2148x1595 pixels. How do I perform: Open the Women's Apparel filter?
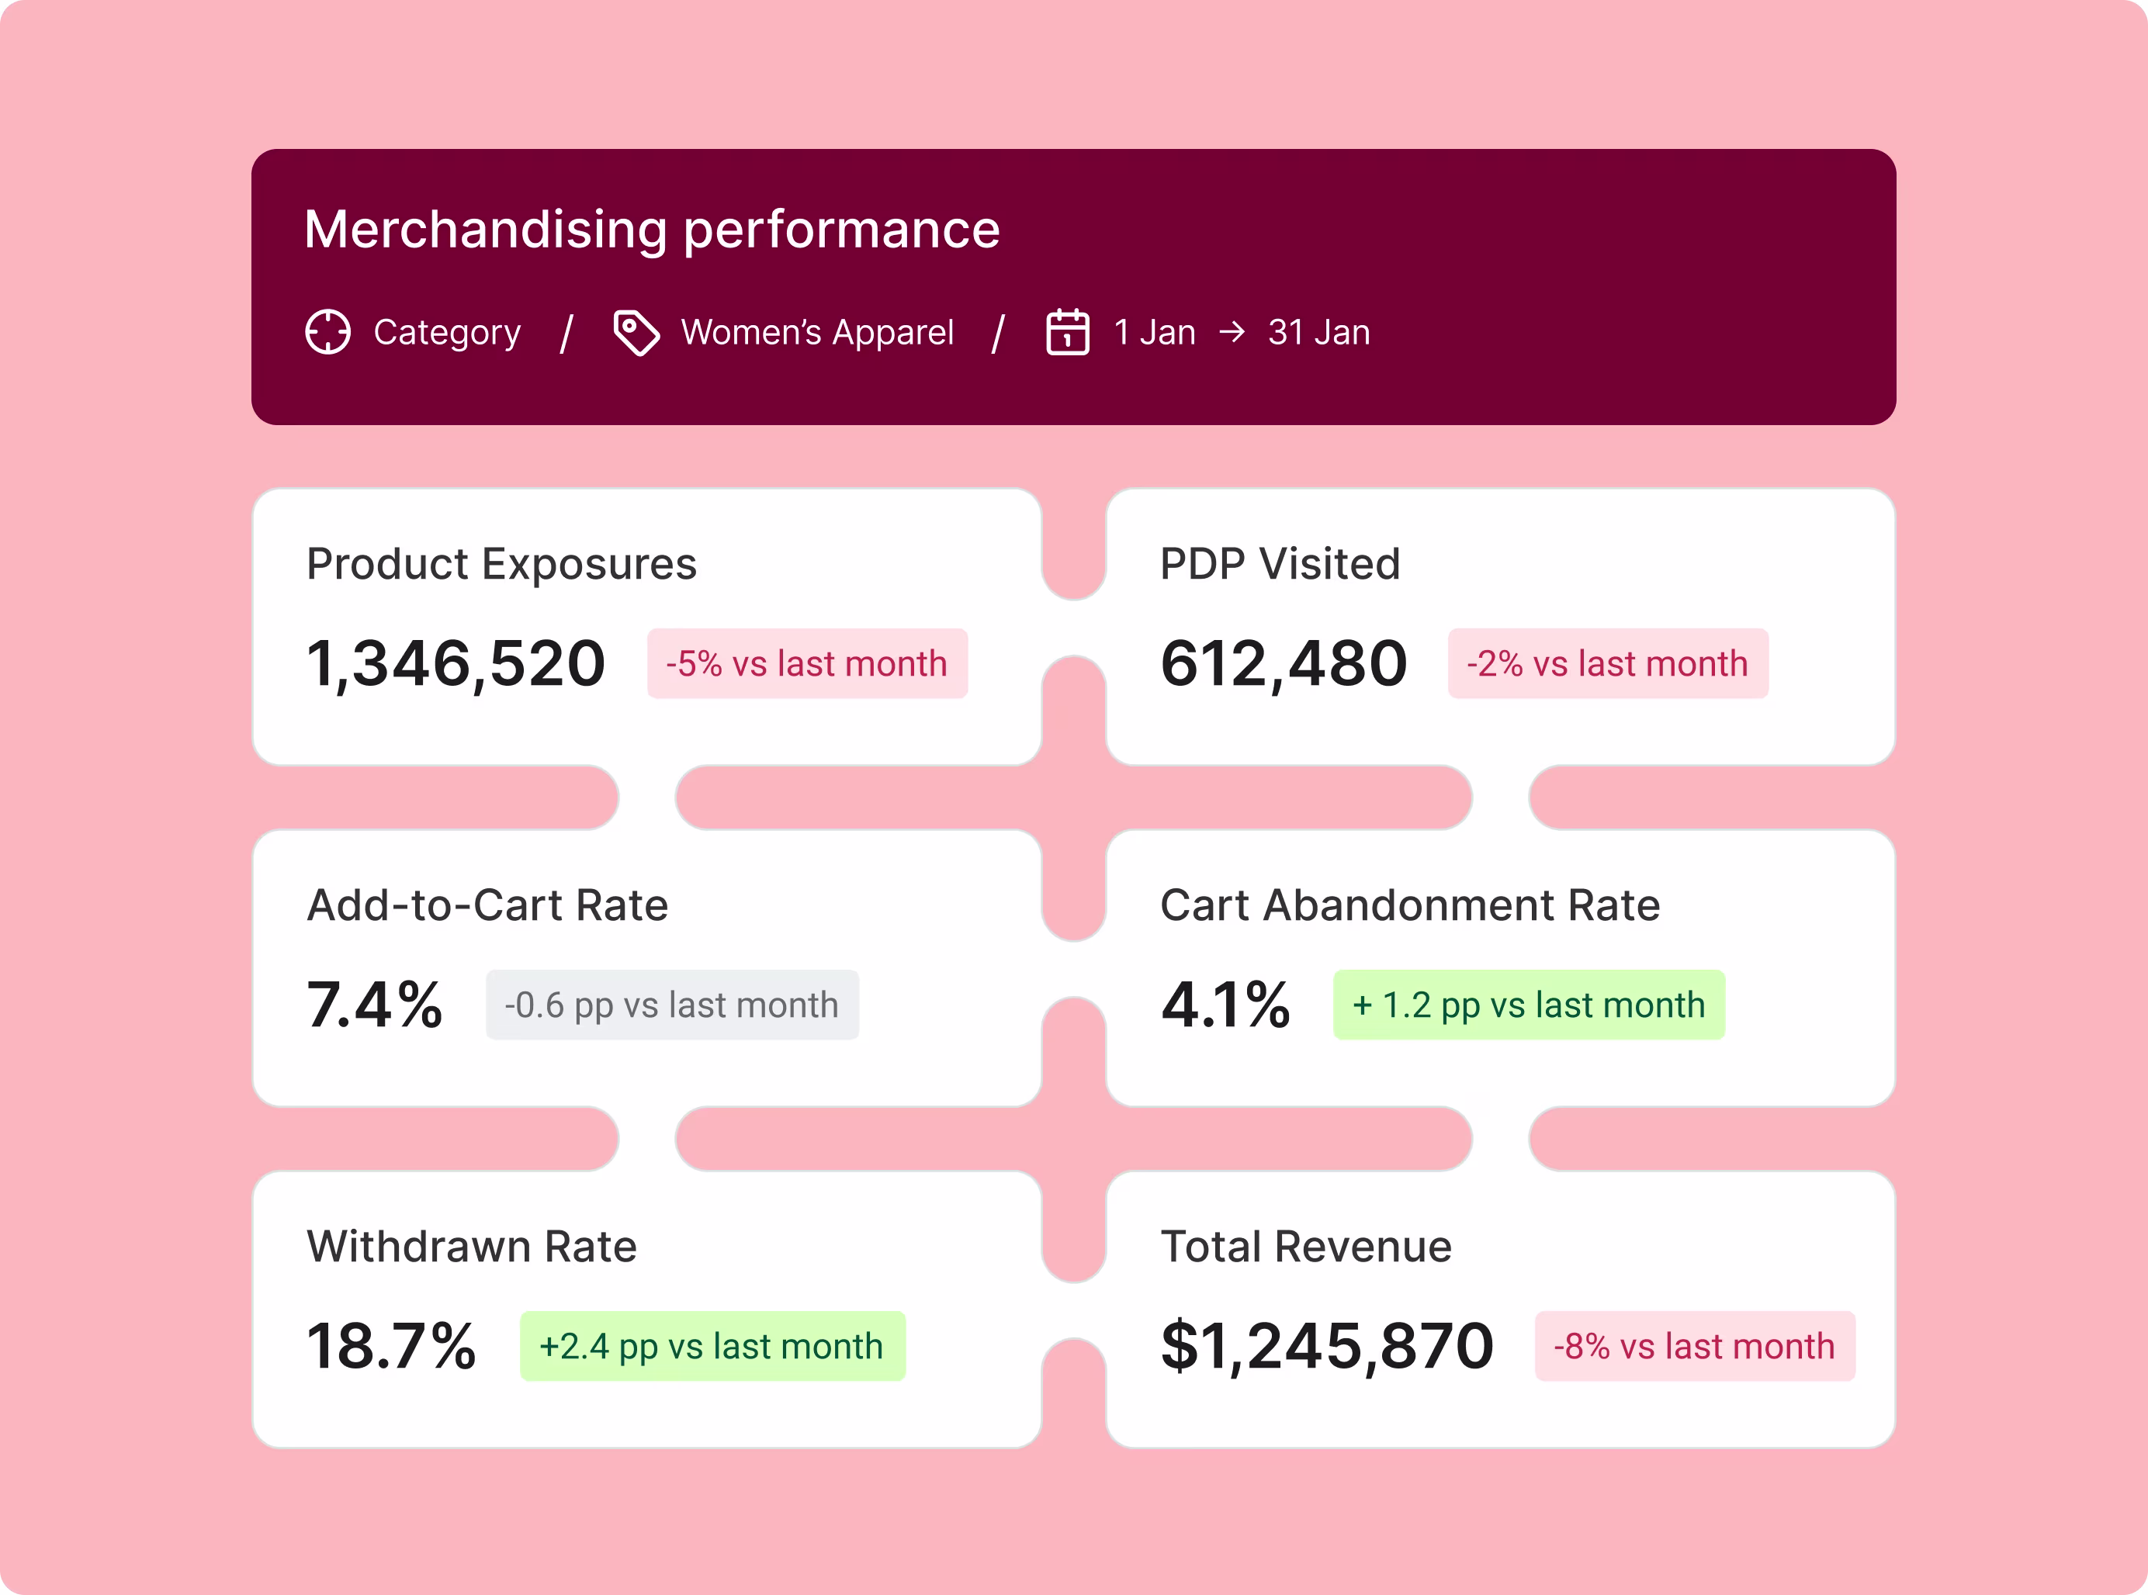click(x=817, y=332)
